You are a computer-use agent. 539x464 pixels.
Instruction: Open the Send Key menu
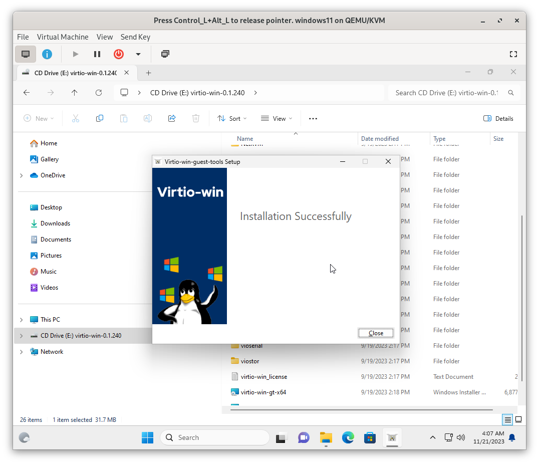(135, 37)
